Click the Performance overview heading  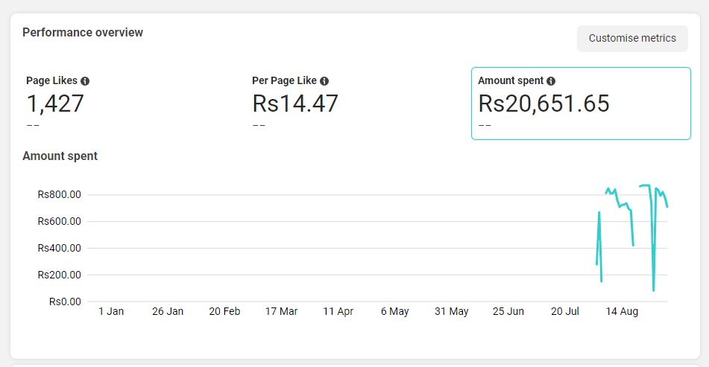83,33
